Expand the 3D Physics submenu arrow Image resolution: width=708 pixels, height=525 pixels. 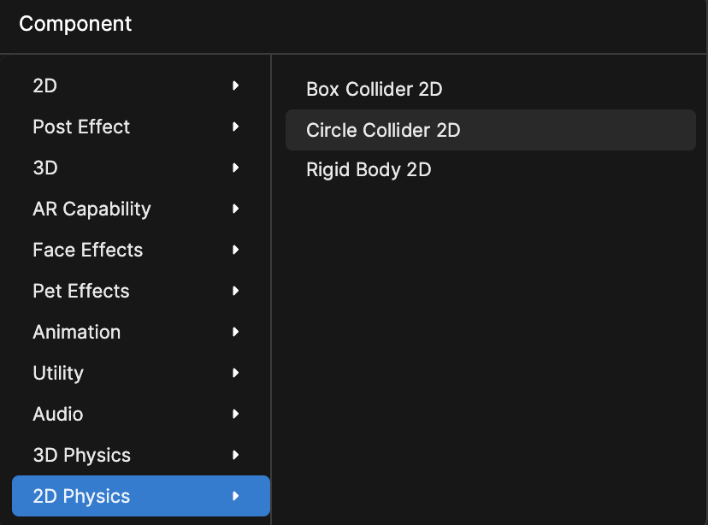pyautogui.click(x=236, y=455)
